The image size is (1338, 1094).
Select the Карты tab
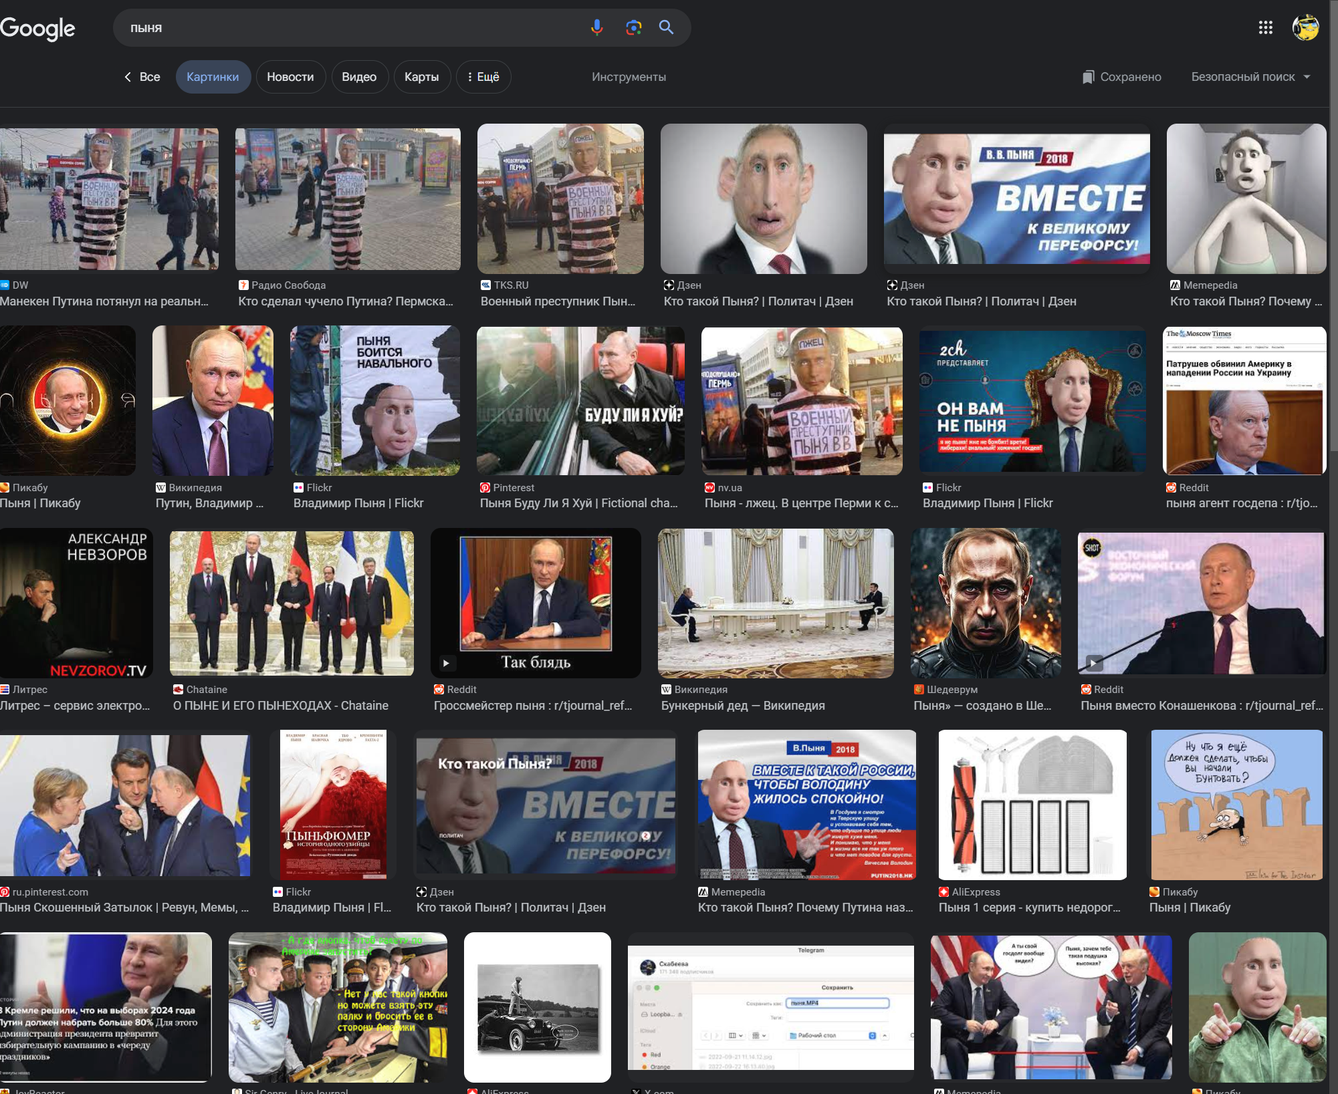421,77
